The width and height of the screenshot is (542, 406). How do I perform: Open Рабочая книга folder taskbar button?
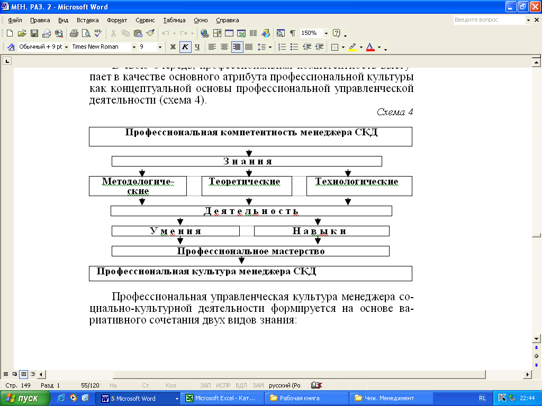point(308,399)
